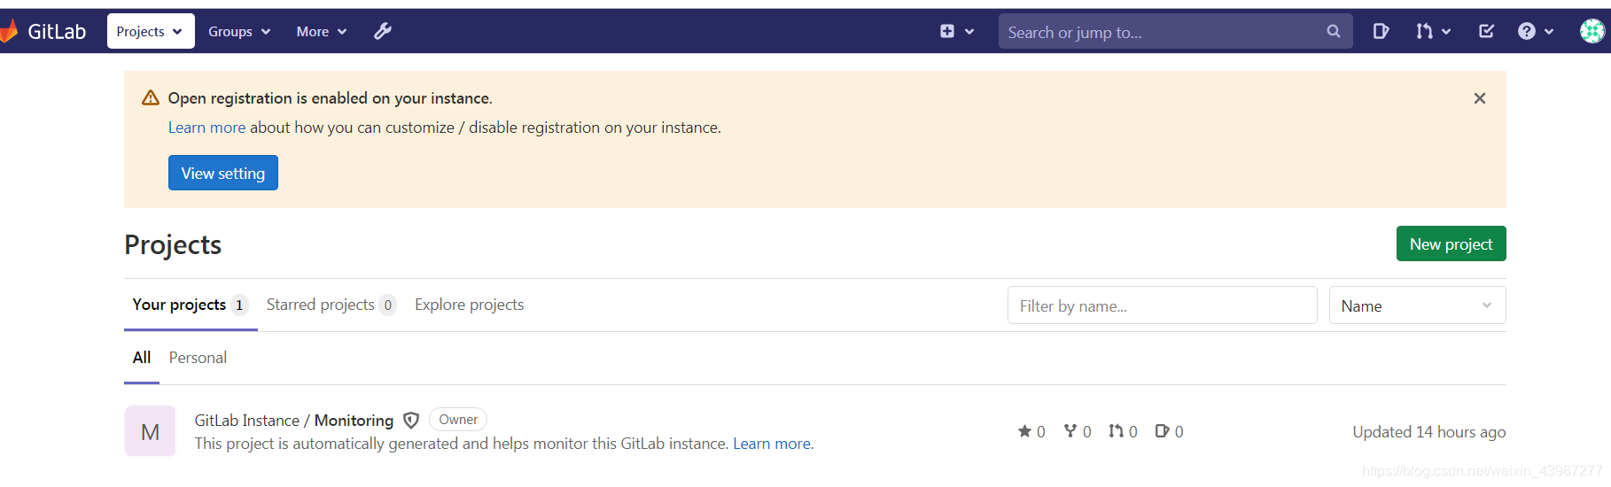Select the All sub-tab

142,358
